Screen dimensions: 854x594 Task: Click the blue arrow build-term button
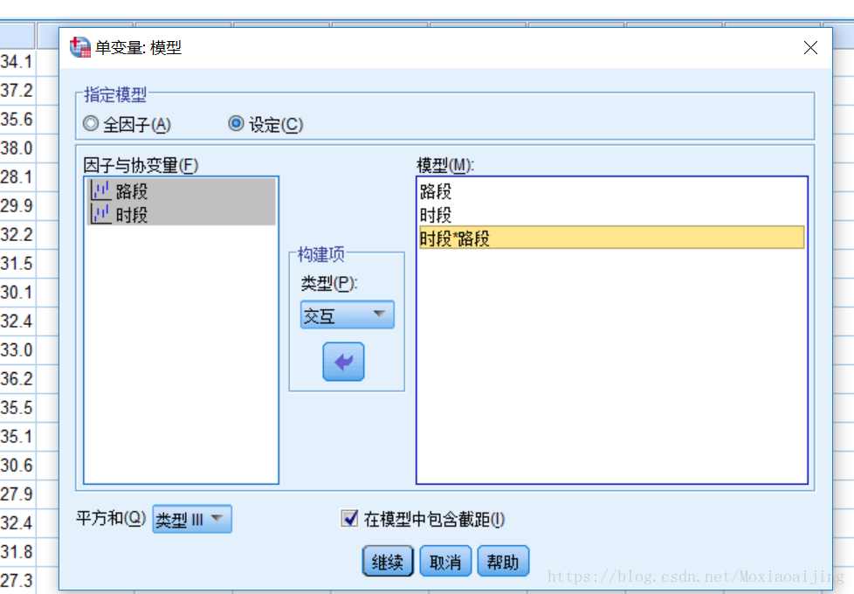343,362
